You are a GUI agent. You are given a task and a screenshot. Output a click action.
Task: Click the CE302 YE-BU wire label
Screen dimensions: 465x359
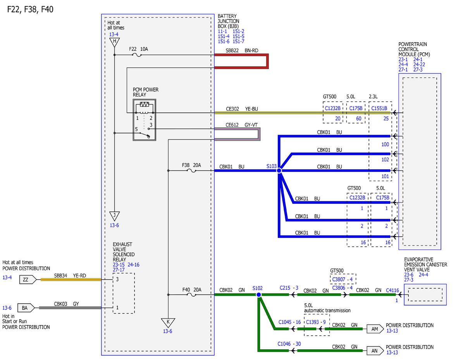[x=242, y=109]
